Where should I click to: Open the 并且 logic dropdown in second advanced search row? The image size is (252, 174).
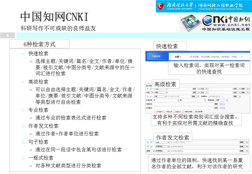150,93
